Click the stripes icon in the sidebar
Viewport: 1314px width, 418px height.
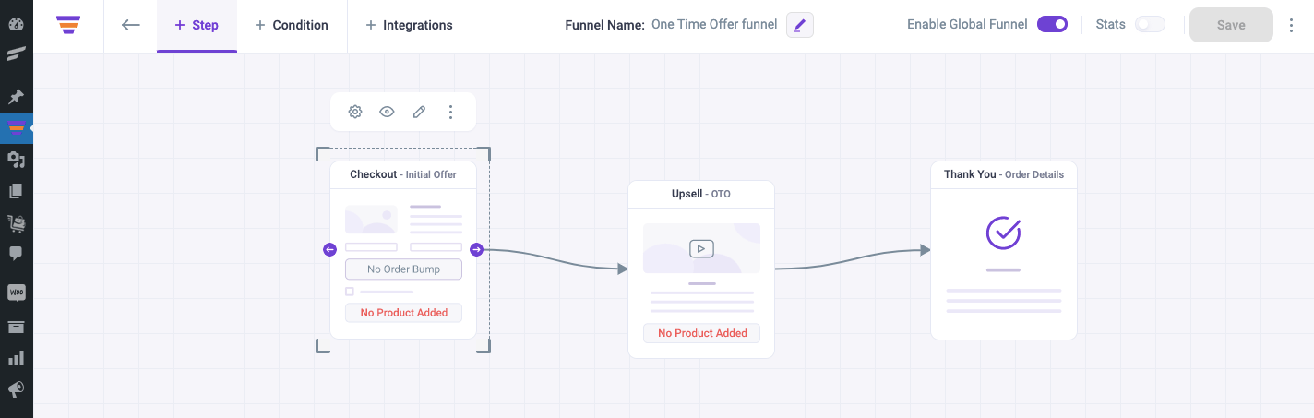(16, 54)
